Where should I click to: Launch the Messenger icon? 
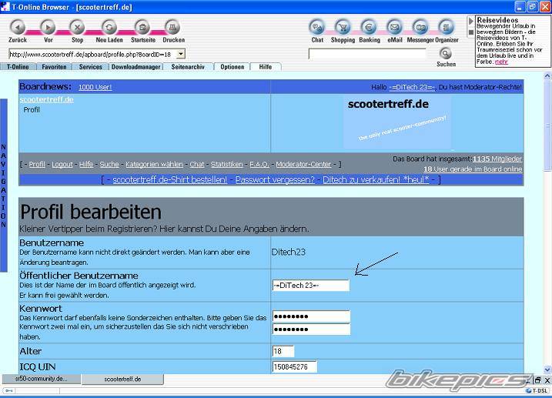(420, 27)
